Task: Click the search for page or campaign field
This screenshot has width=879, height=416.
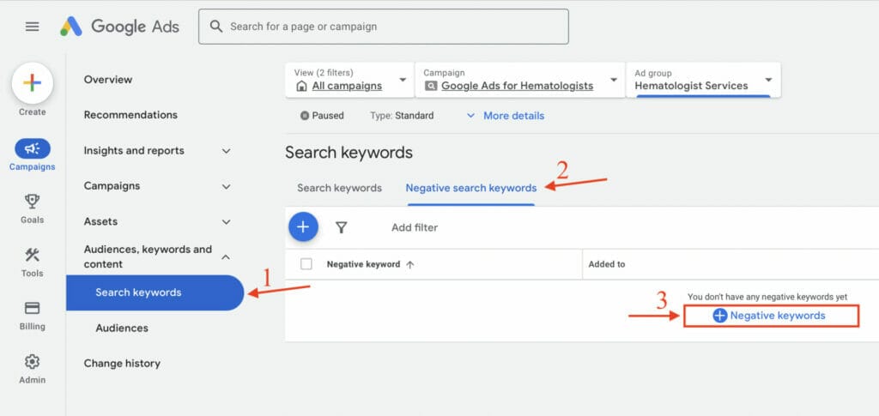Action: pyautogui.click(x=383, y=27)
